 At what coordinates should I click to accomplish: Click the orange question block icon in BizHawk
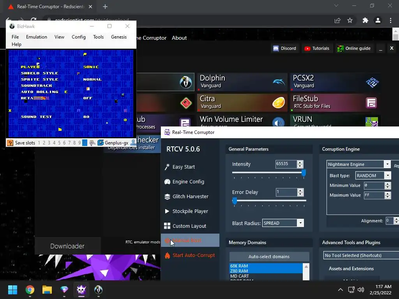(x=10, y=142)
